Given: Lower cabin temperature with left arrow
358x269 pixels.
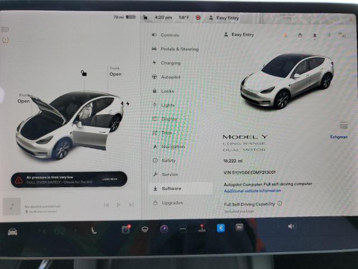Looking at the screenshot, I should coord(43,231).
